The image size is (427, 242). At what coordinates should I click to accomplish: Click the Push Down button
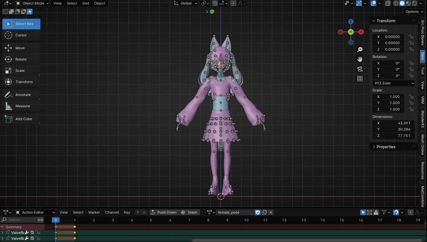coord(164,212)
